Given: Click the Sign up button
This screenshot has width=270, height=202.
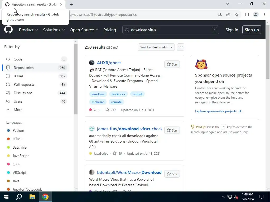Looking at the screenshot, I should [252, 30].
